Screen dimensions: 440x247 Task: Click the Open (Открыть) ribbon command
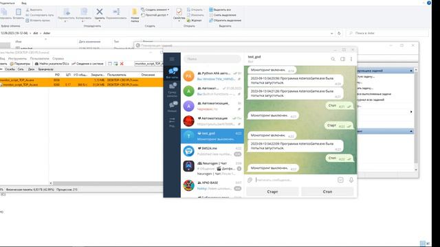pos(195,10)
